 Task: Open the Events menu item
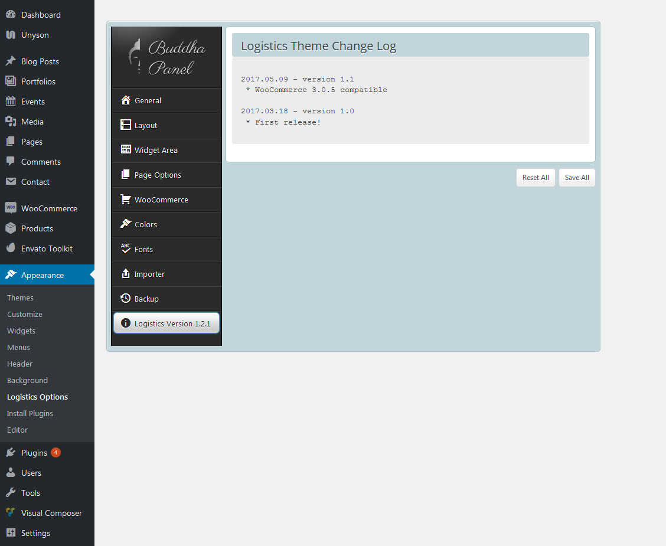coord(47,102)
